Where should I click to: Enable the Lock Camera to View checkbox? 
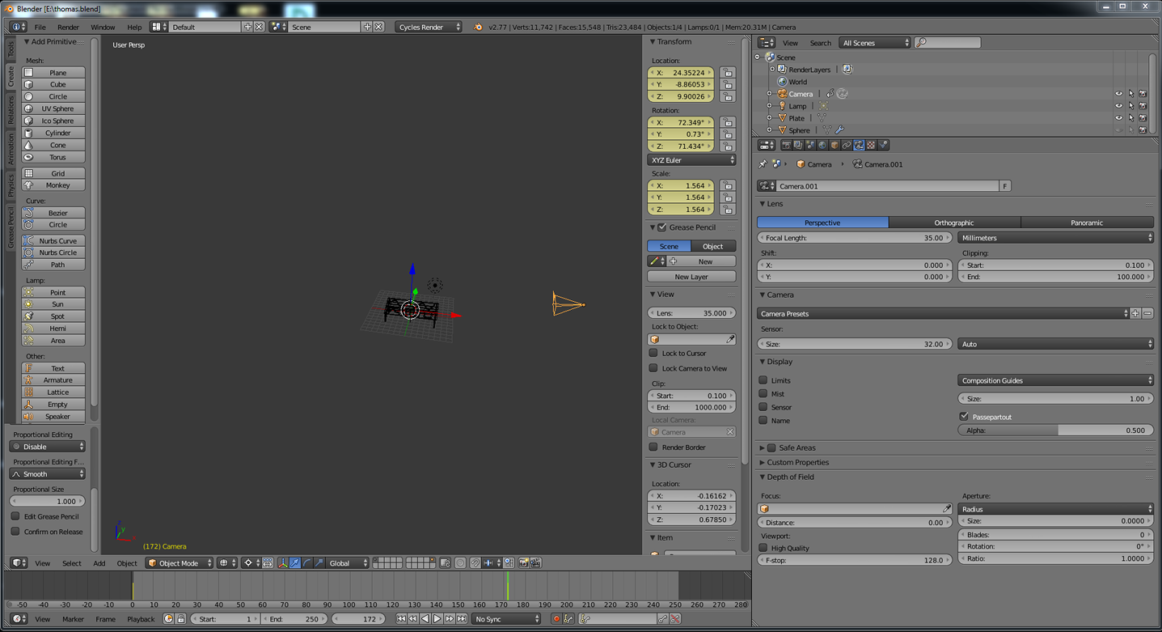pyautogui.click(x=653, y=368)
